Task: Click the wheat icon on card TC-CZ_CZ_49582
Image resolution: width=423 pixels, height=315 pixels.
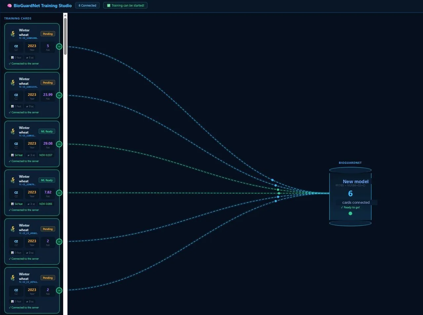Action: coord(13,229)
